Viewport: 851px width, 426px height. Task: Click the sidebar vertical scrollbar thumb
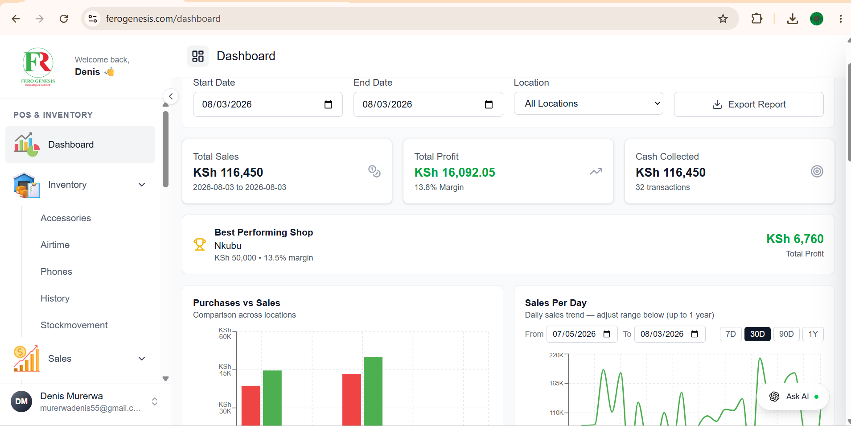[166, 149]
